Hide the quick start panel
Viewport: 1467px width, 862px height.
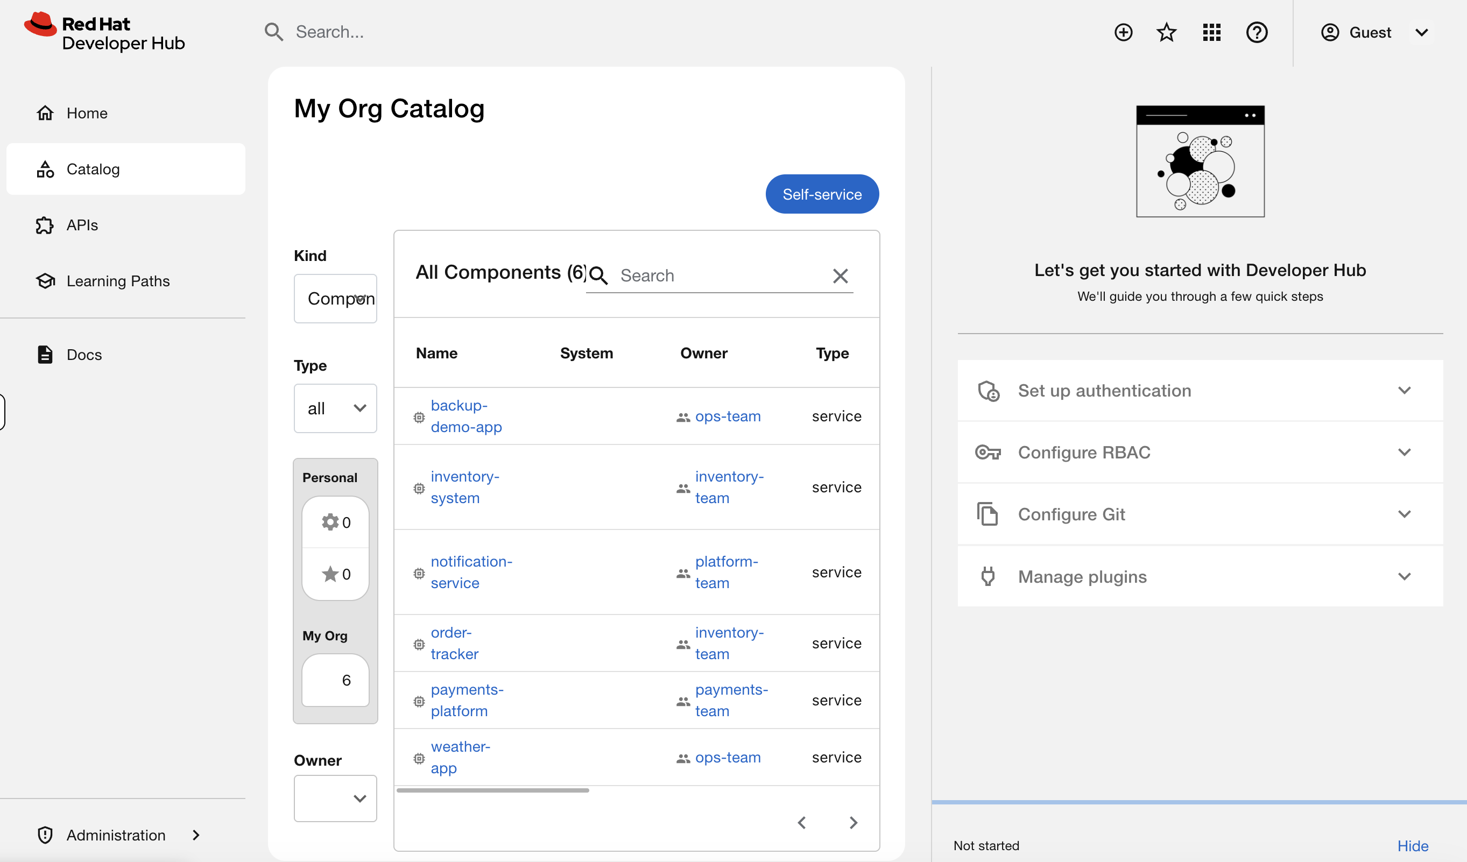click(1413, 846)
